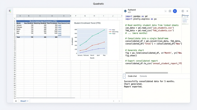The height and width of the screenshot is (110, 197).
Task: Click the snapshot icon beside run button
Action: coord(170,11)
